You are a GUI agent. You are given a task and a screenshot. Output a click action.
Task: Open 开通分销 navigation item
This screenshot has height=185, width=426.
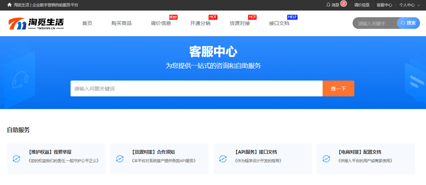point(200,23)
